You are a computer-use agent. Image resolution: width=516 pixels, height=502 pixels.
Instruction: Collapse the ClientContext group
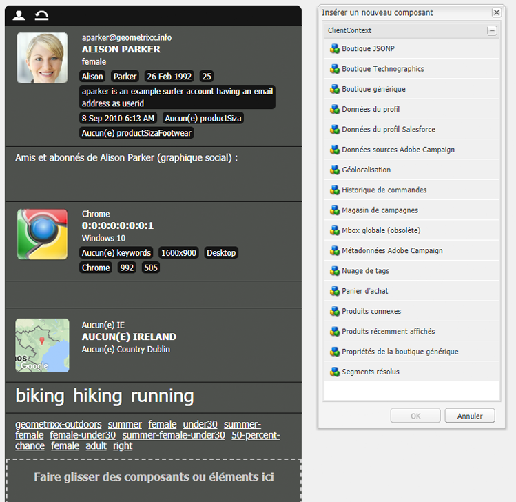coord(492,30)
